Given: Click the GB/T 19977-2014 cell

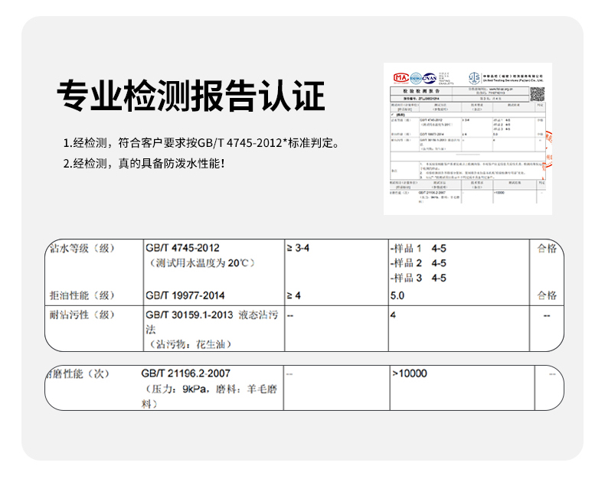Looking at the screenshot, I should [185, 296].
